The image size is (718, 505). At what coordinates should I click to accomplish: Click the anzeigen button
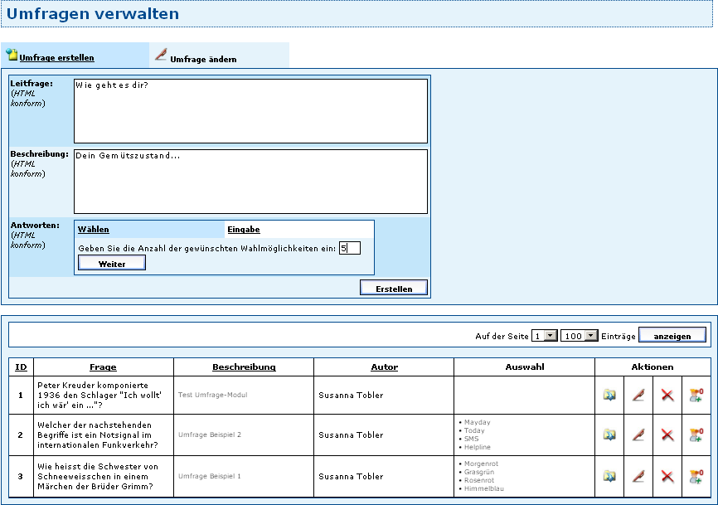(x=672, y=336)
